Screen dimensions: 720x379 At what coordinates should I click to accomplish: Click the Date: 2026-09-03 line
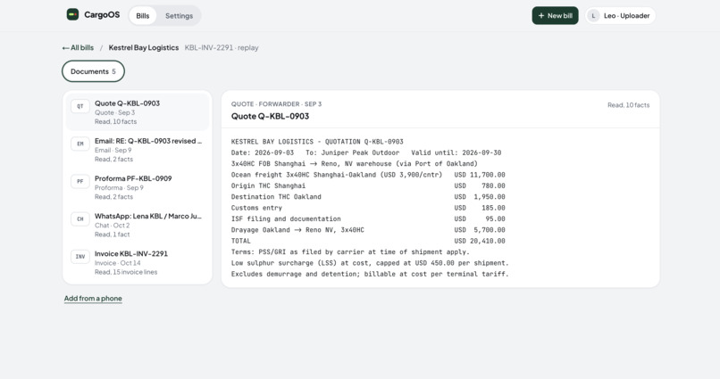(x=366, y=153)
